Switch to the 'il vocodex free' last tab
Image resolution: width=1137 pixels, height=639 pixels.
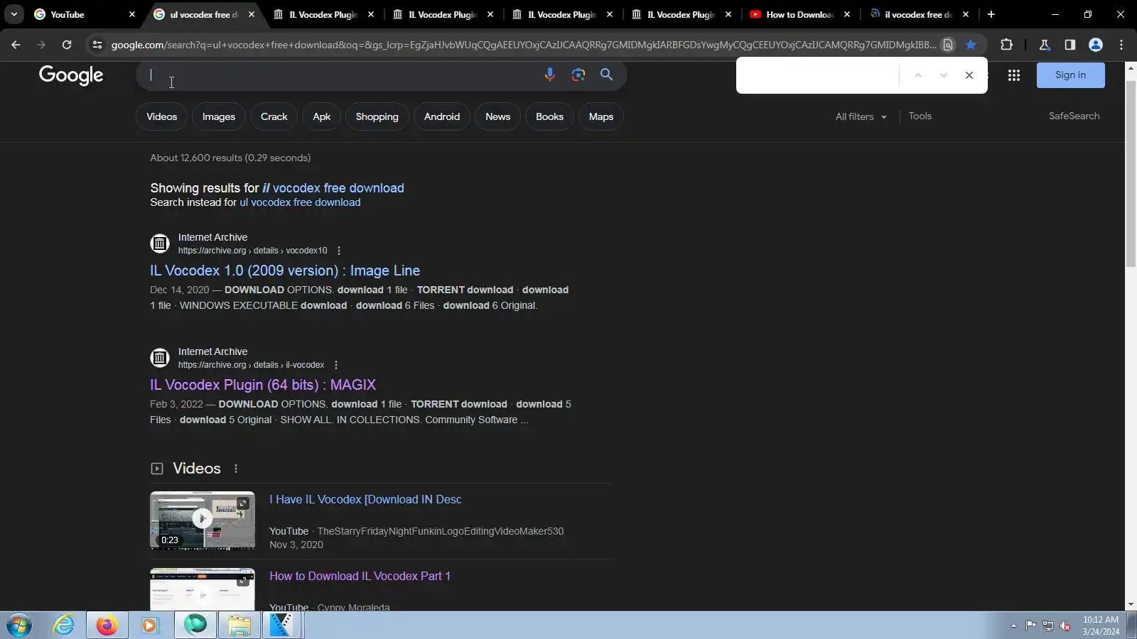918,14
